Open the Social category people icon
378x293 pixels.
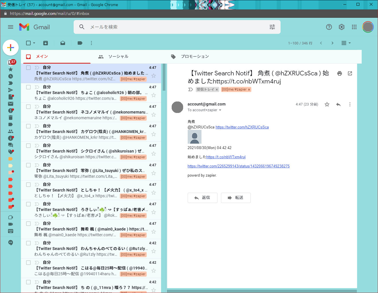11,131
